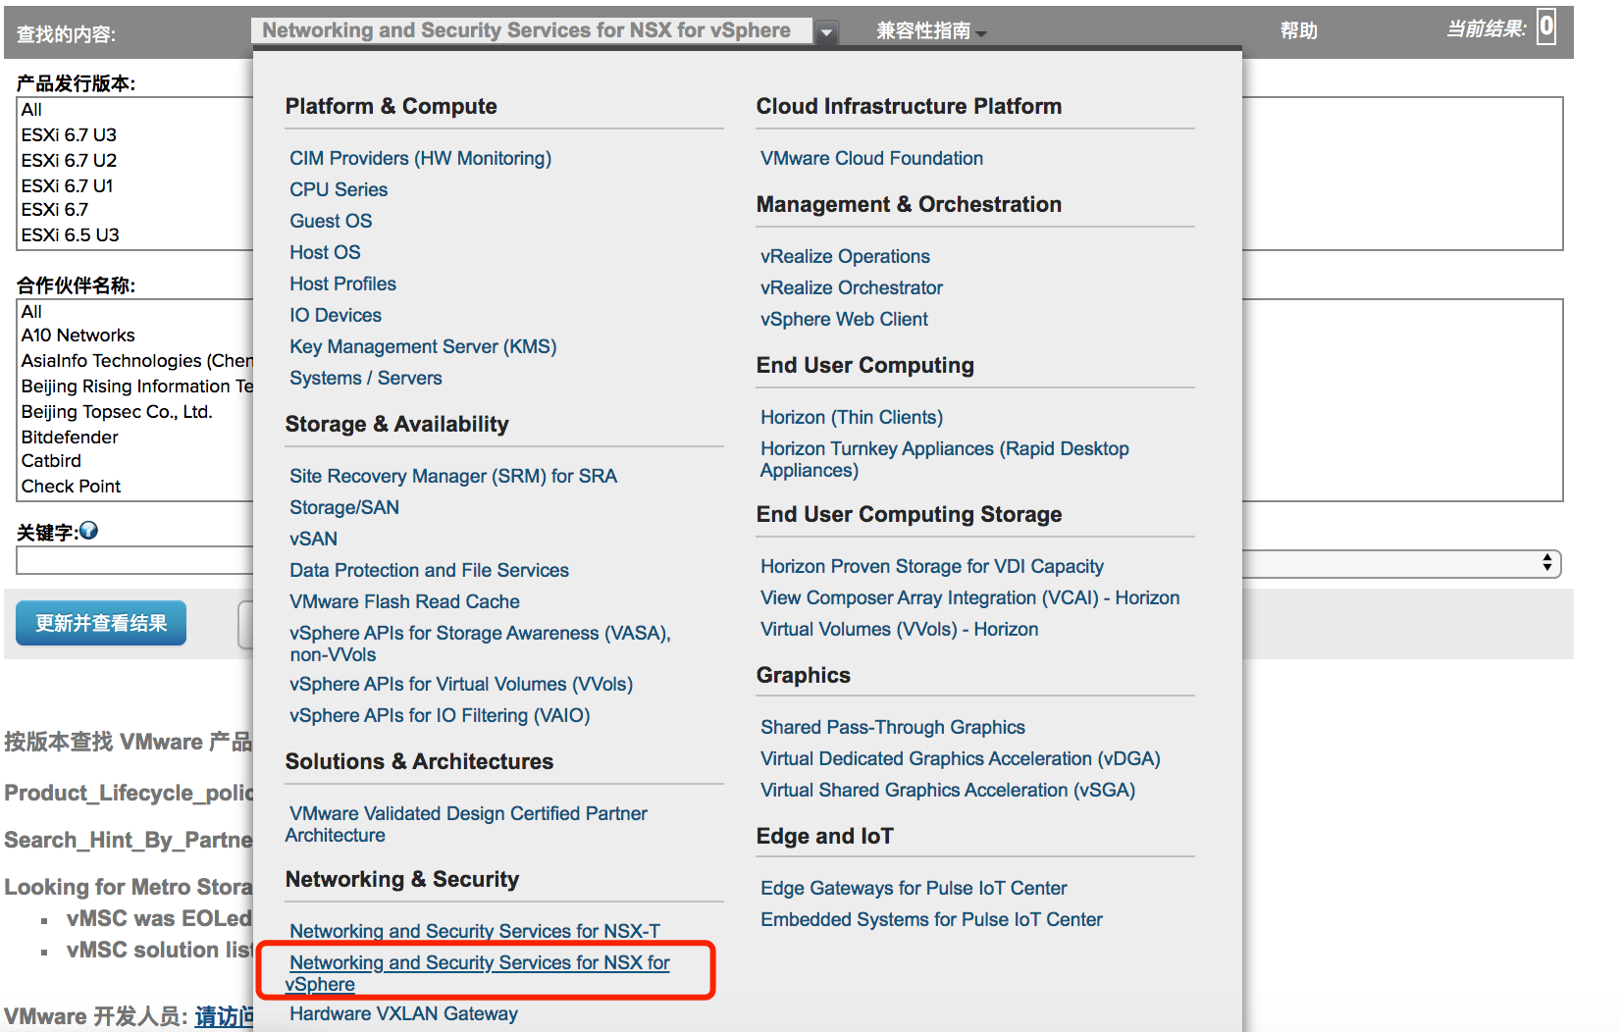Open Virtual Dedicated Graphics Acceleration (vDGA)
Viewport: 1621px width, 1032px height.
click(960, 758)
